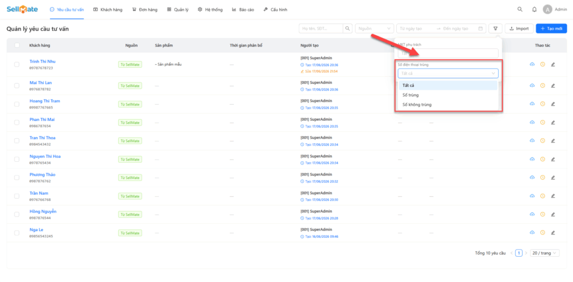Open customer Mai Thi Lan link
Image resolution: width=573 pixels, height=282 pixels.
pos(40,83)
